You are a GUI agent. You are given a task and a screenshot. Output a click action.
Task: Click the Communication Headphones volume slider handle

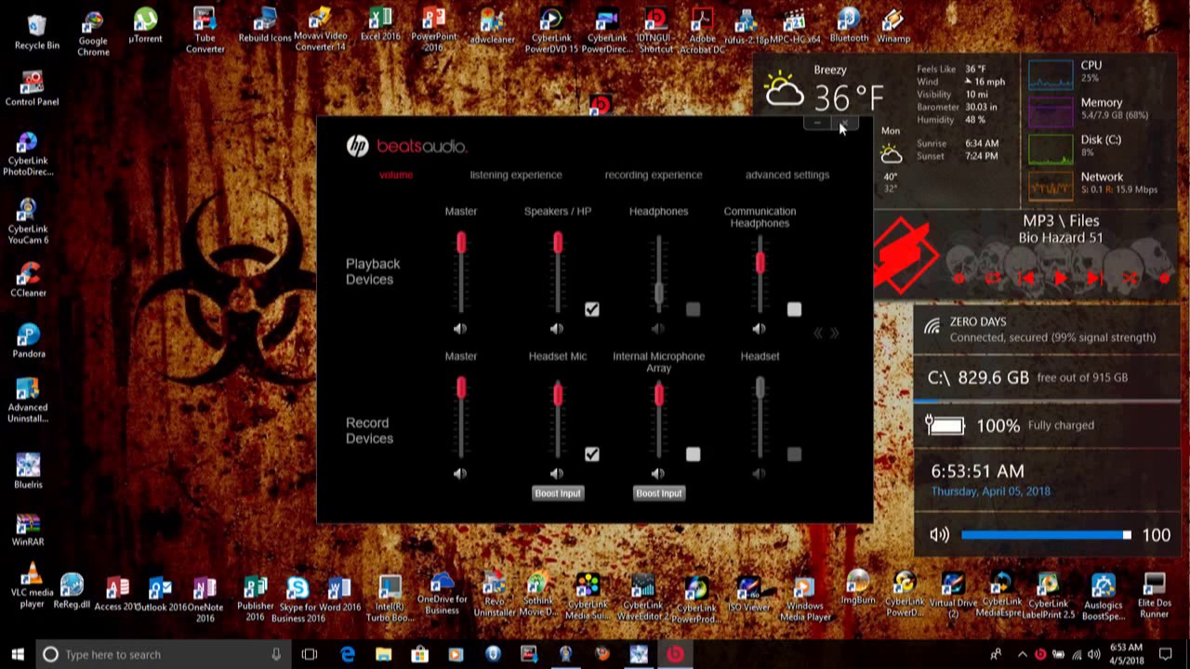(x=760, y=262)
